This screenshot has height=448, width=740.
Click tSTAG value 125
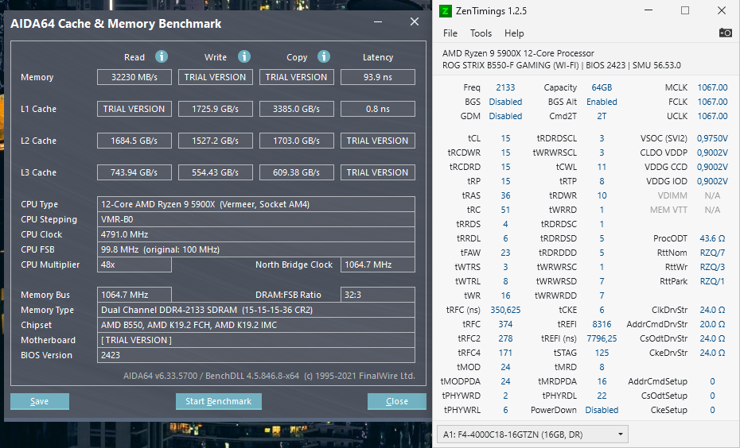[602, 353]
